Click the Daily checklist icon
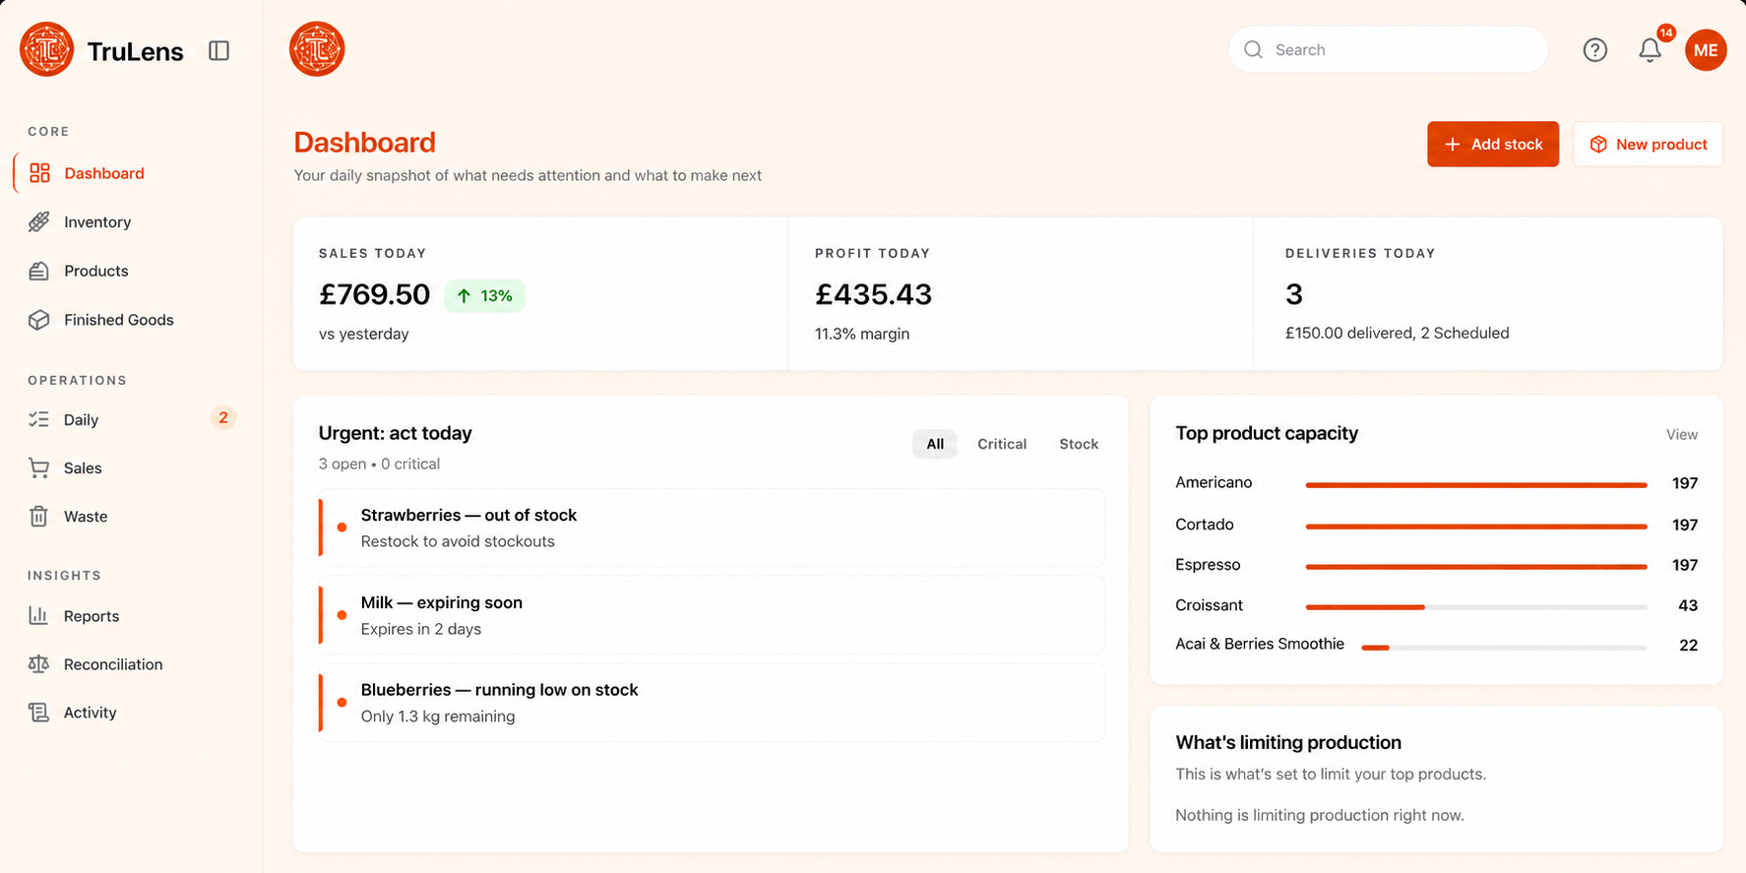The width and height of the screenshot is (1746, 873). (39, 419)
